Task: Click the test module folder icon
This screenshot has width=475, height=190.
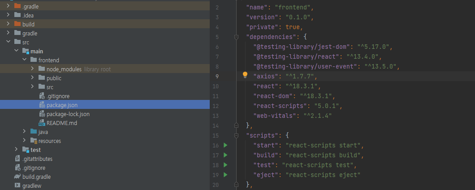Action: [26, 150]
